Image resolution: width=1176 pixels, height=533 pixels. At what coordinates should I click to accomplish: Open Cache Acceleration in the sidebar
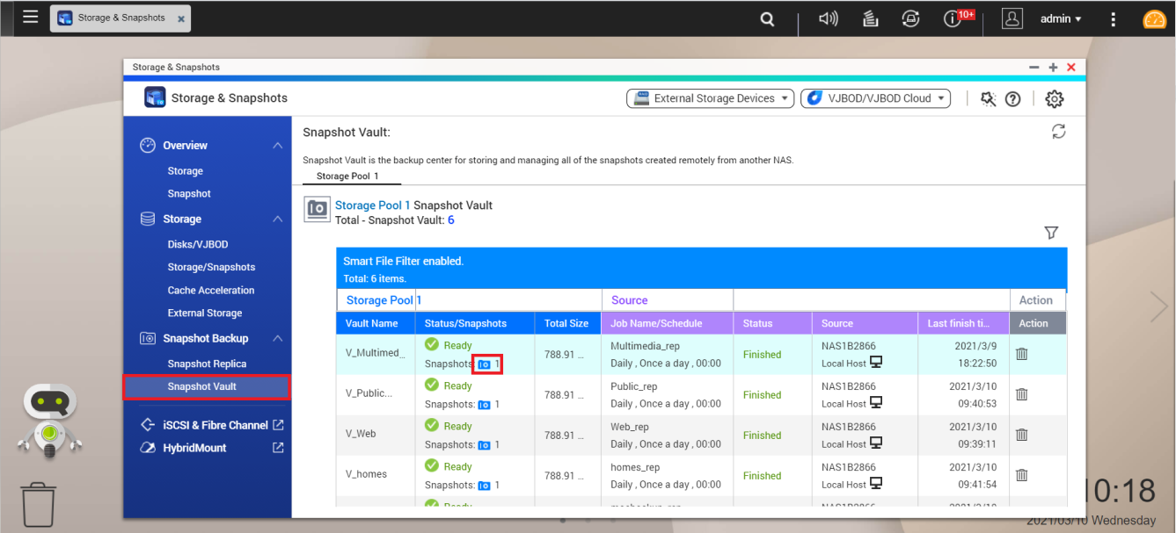pos(211,290)
